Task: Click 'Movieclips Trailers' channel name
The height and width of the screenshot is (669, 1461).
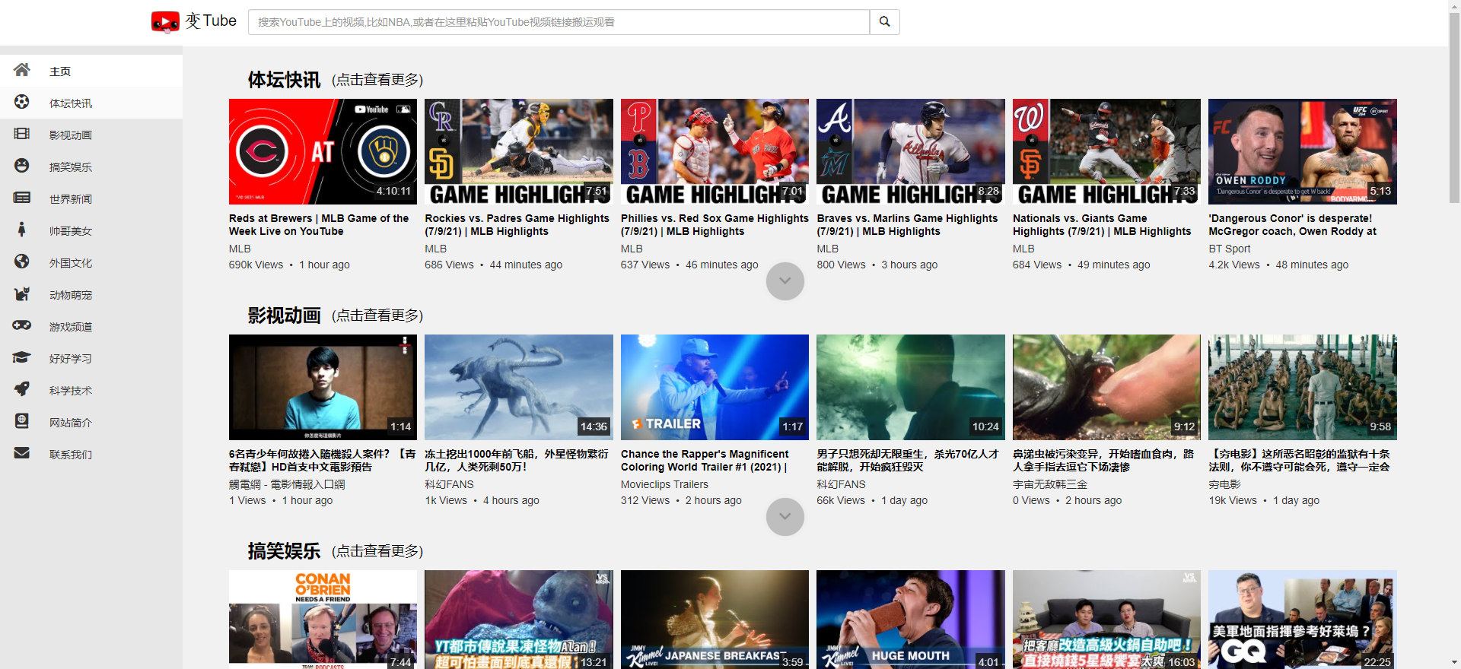Action: coord(664,484)
